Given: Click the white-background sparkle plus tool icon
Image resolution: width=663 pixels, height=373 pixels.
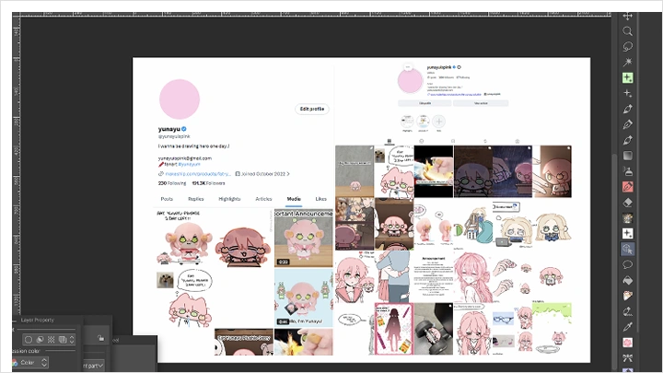Looking at the screenshot, I should (x=627, y=233).
